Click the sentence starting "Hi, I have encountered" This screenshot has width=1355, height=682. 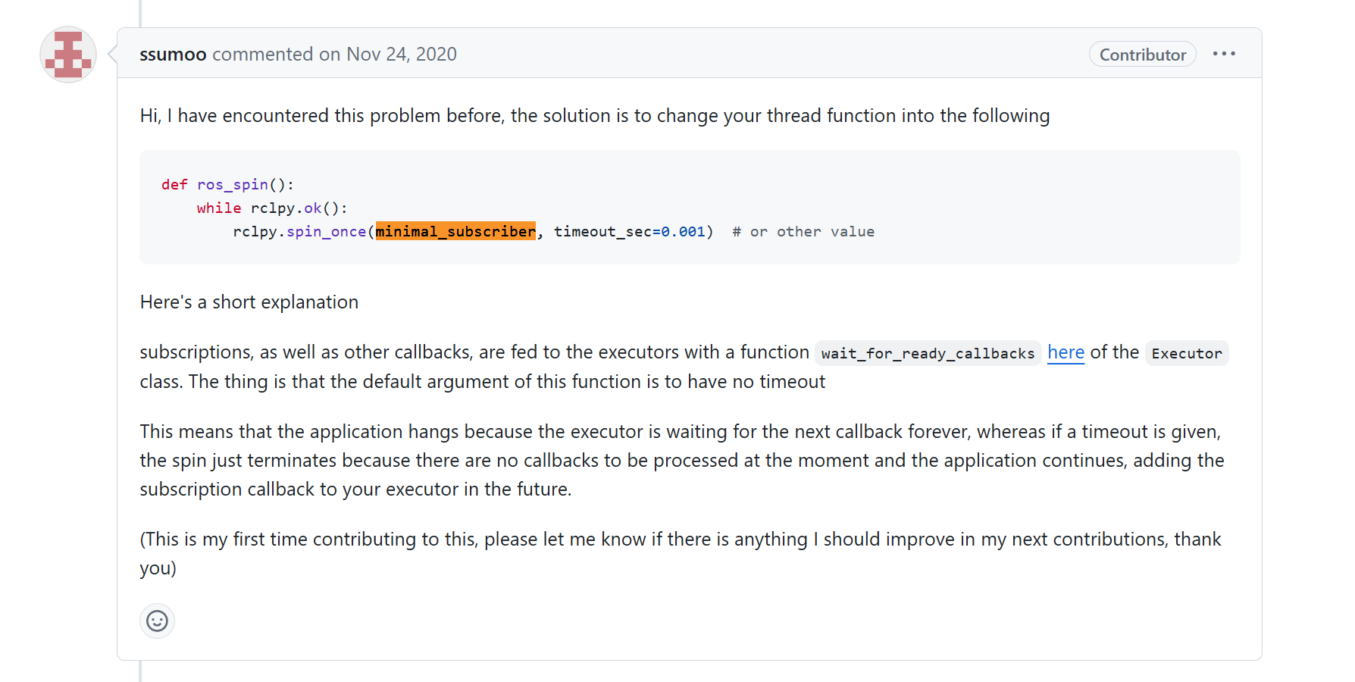coord(594,116)
